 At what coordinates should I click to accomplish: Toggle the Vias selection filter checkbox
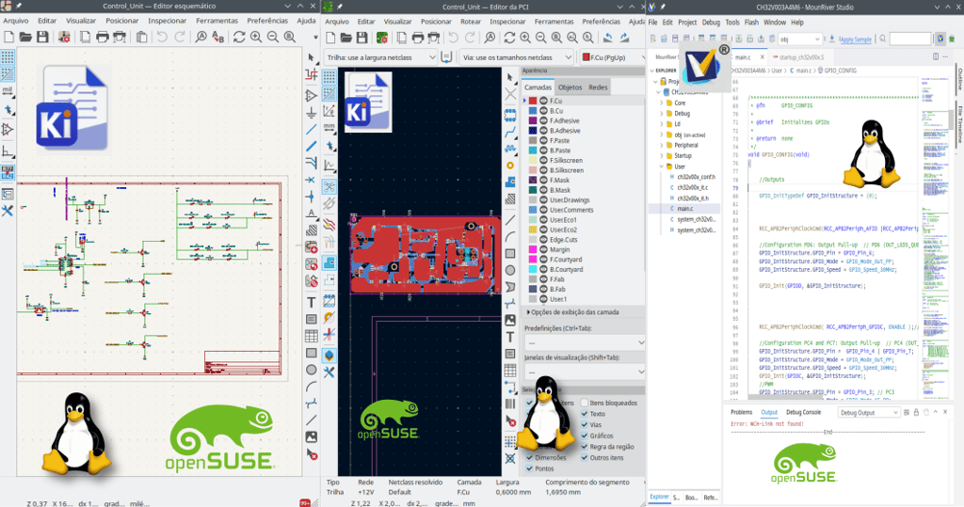[585, 424]
